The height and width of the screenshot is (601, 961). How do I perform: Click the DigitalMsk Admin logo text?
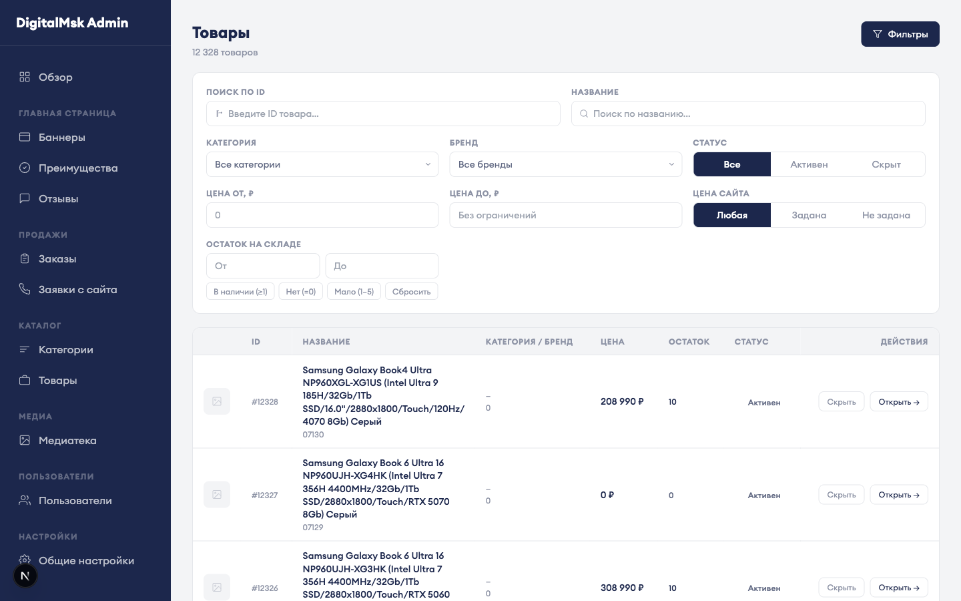(72, 23)
